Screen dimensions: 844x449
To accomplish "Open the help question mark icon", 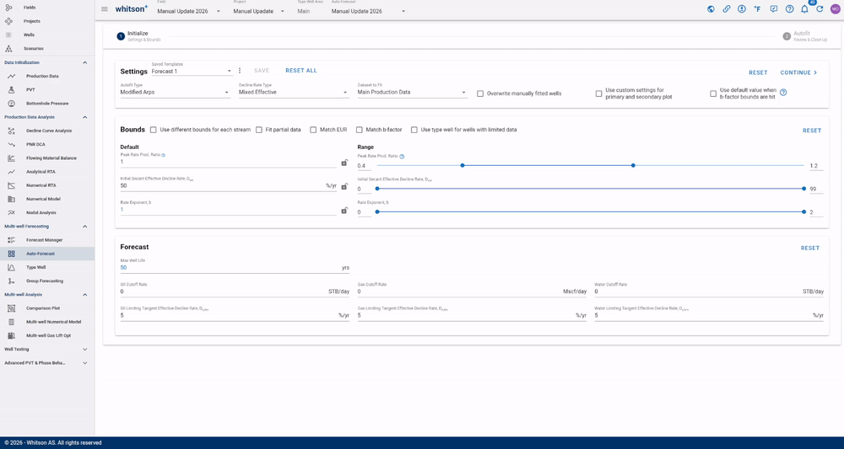I will (x=789, y=9).
